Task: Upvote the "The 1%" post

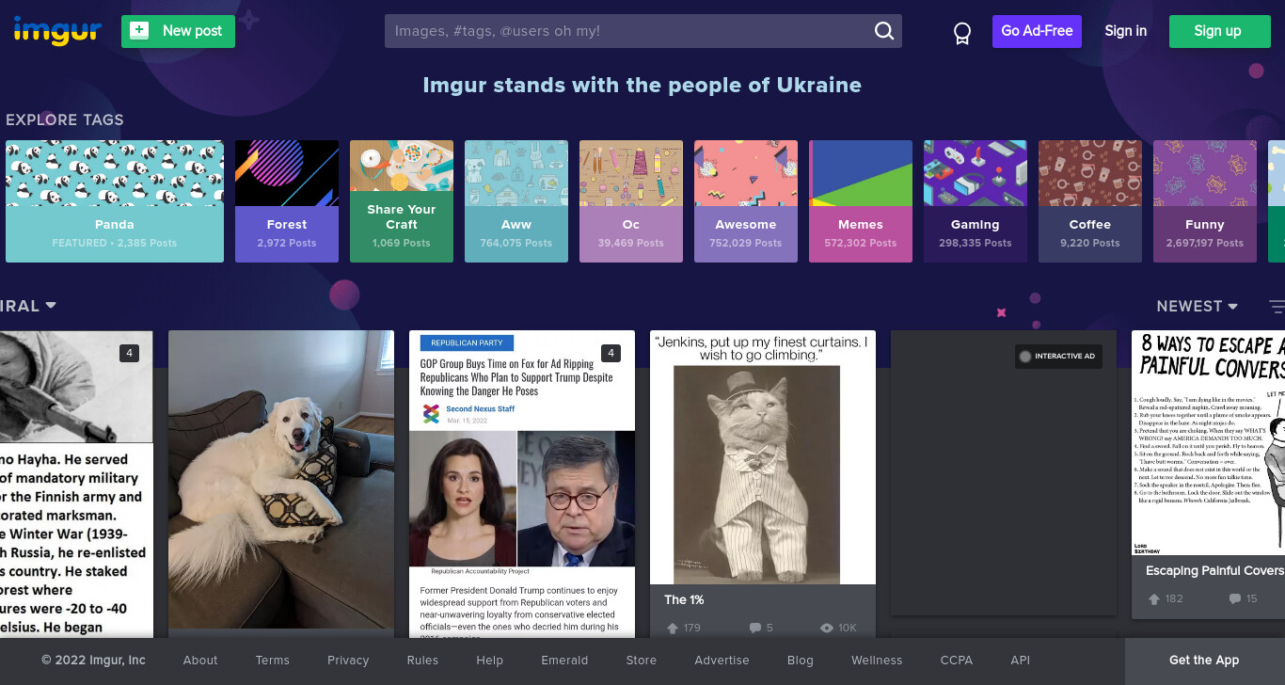Action: tap(673, 628)
